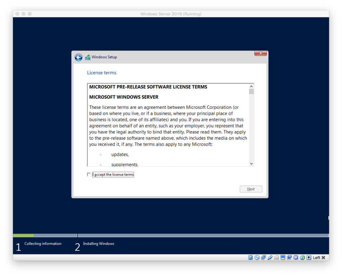
Task: Open the network adapters status icon
Action: (264, 257)
